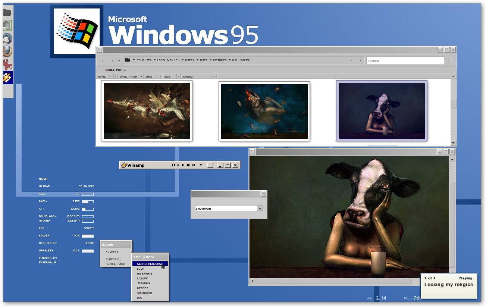Launch Evernote from the side dock
486x307 pixels.
tap(7, 25)
